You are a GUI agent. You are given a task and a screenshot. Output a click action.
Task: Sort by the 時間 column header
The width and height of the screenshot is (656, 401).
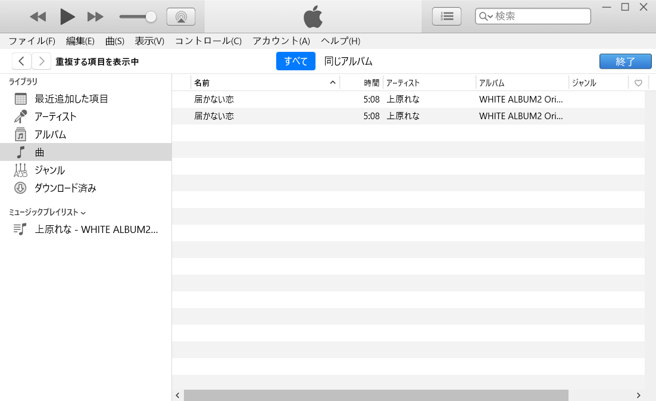[371, 83]
